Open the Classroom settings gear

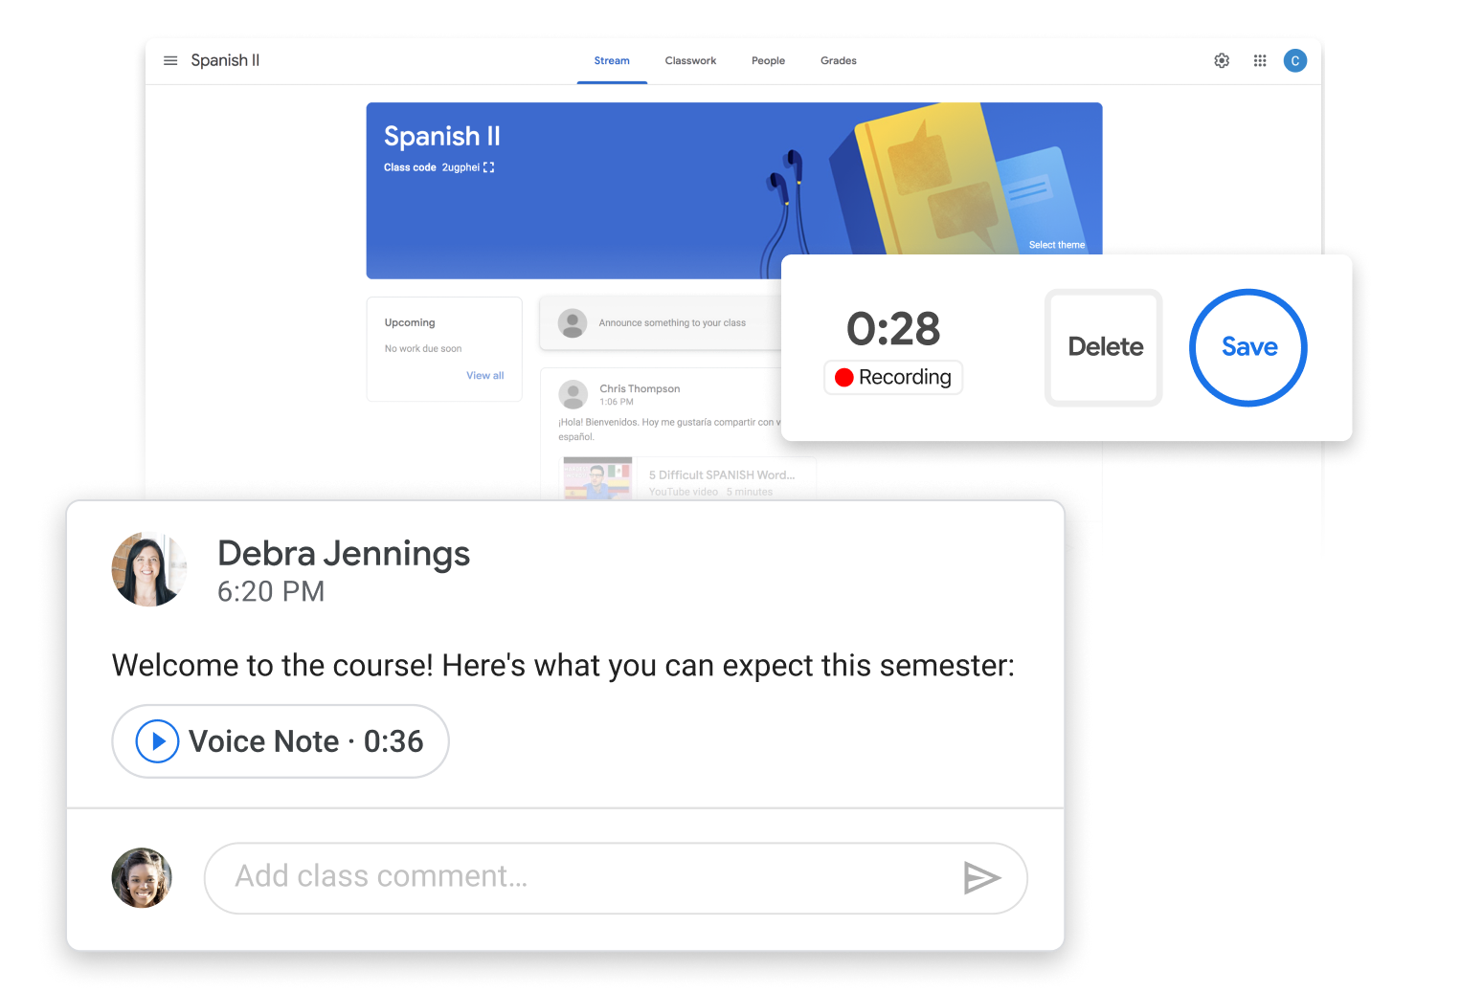click(x=1222, y=60)
